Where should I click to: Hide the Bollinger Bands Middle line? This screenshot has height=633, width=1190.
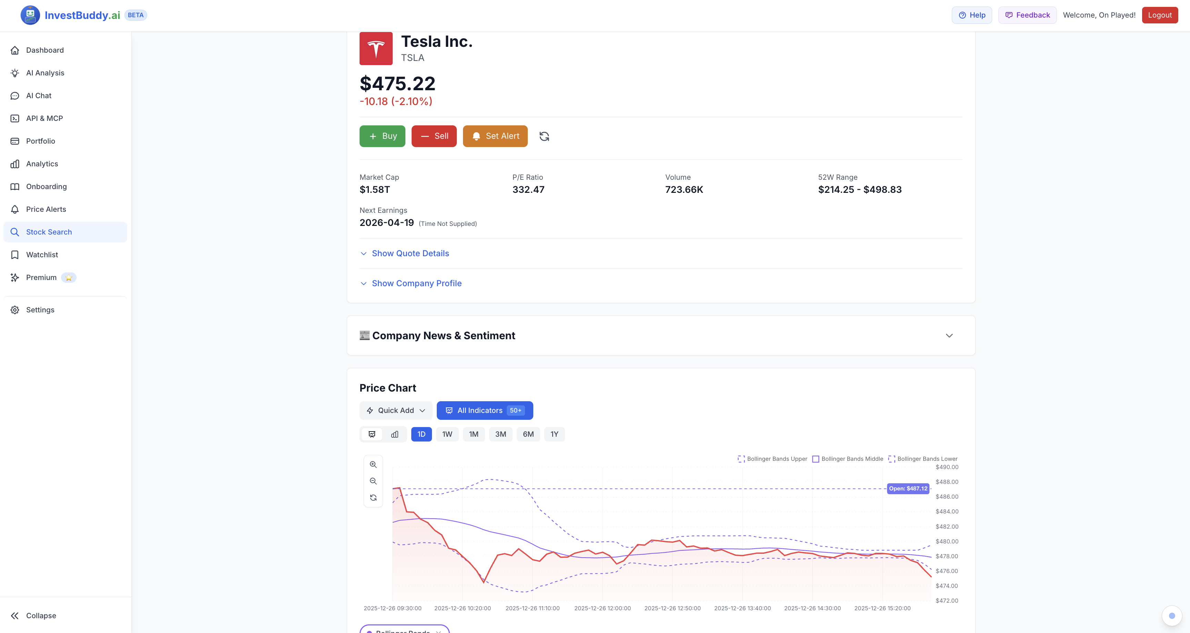pos(848,459)
